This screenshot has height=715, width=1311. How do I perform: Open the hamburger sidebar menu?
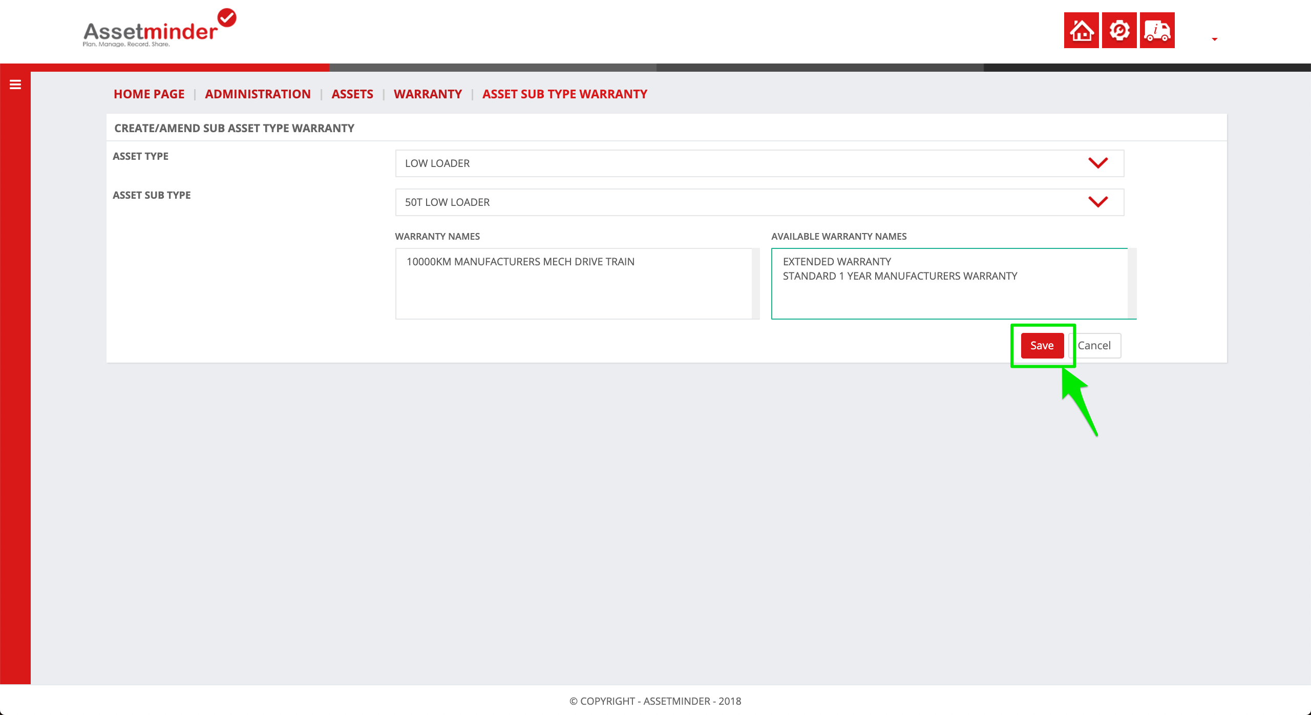(15, 85)
